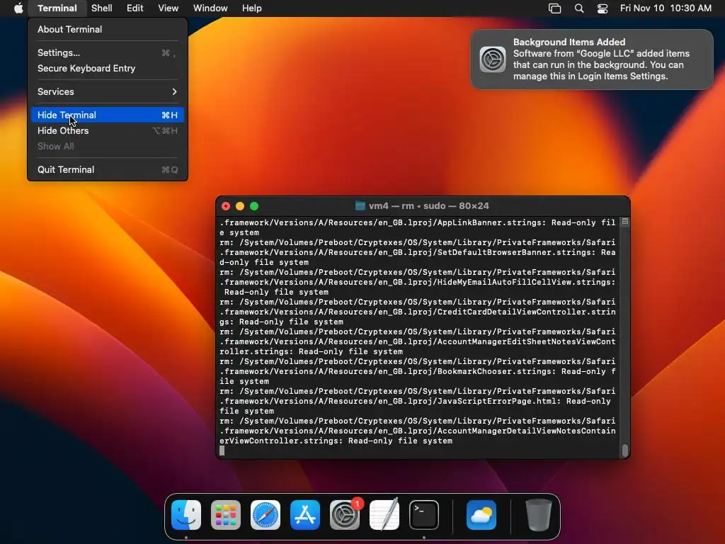Click the Terminal cursor line
Image resolution: width=725 pixels, height=544 pixels.
pos(418,450)
